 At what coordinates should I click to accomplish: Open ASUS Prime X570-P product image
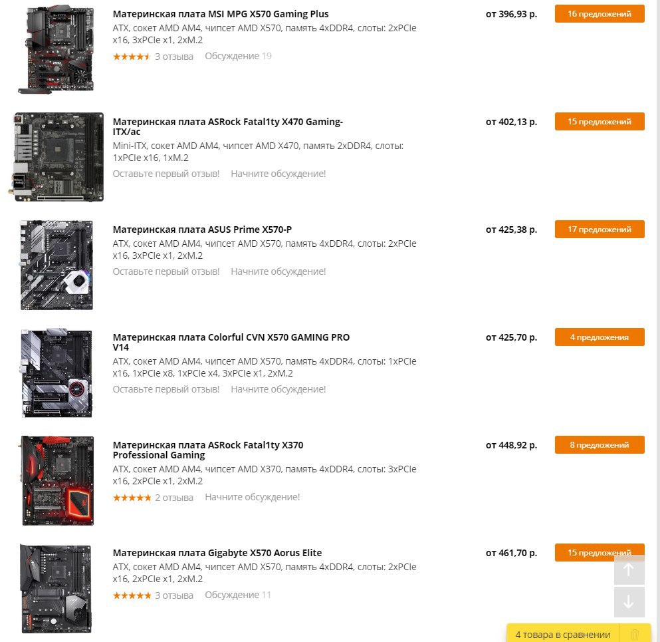point(56,265)
